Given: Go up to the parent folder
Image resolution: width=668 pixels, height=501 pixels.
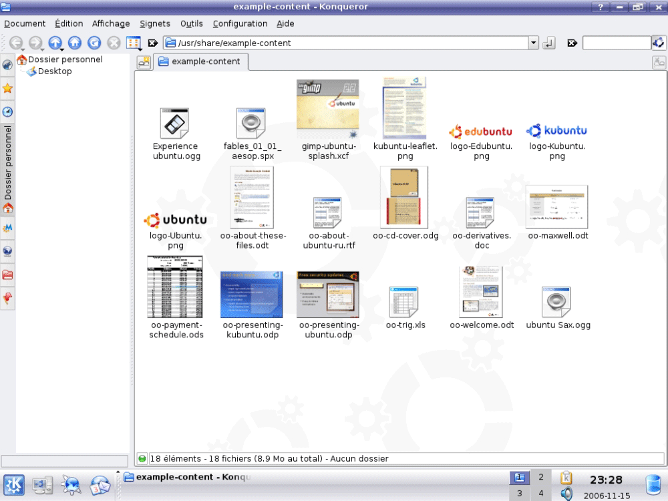Looking at the screenshot, I should click(55, 43).
